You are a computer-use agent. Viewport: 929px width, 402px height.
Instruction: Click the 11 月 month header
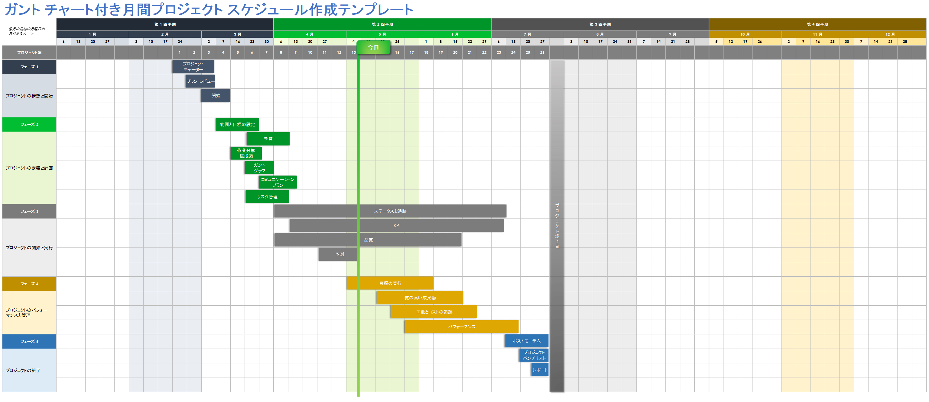tap(817, 34)
